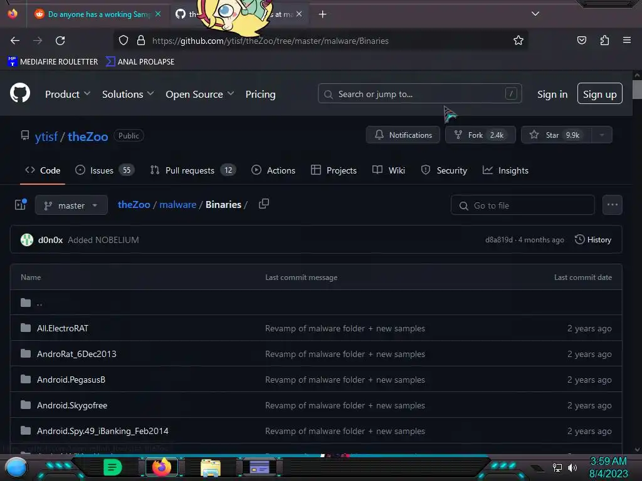Open the Projects tab

tap(334, 170)
